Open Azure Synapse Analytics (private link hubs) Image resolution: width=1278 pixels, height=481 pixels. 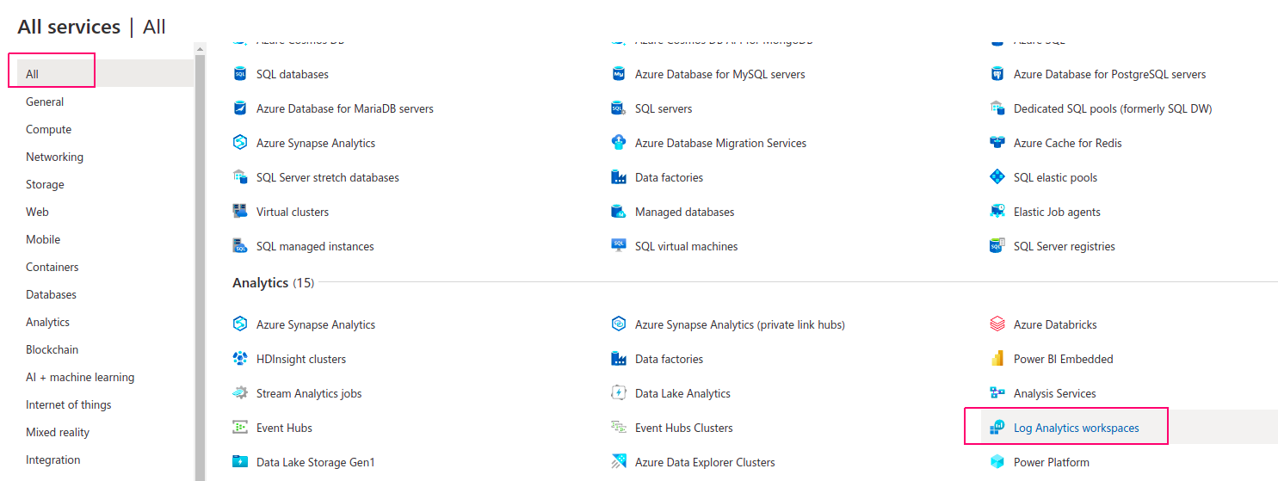tap(740, 324)
